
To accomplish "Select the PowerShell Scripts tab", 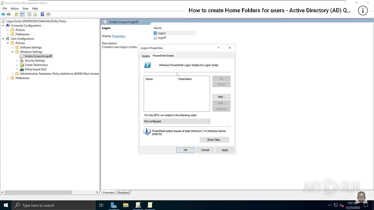I will [x=163, y=55].
